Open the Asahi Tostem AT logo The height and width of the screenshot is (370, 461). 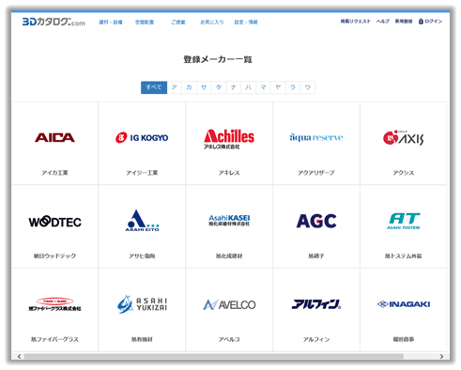point(404,221)
